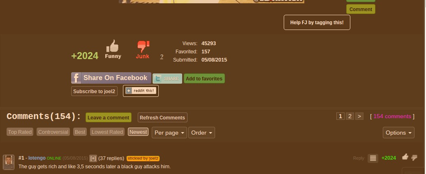The image size is (426, 174).
Task: Share the post on Facebook
Action: click(x=111, y=78)
